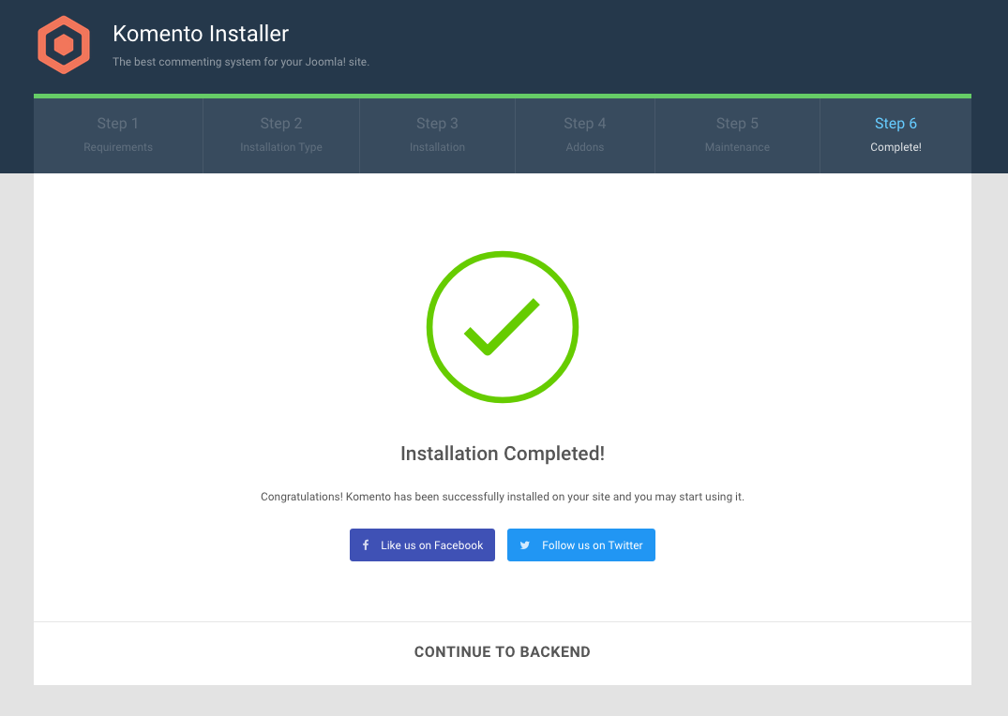The height and width of the screenshot is (716, 1008).
Task: Select Step 1 Requirements tab
Action: point(118,136)
